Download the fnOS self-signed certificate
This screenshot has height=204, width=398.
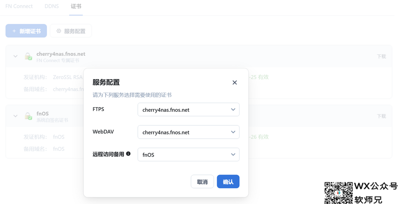click(381, 116)
